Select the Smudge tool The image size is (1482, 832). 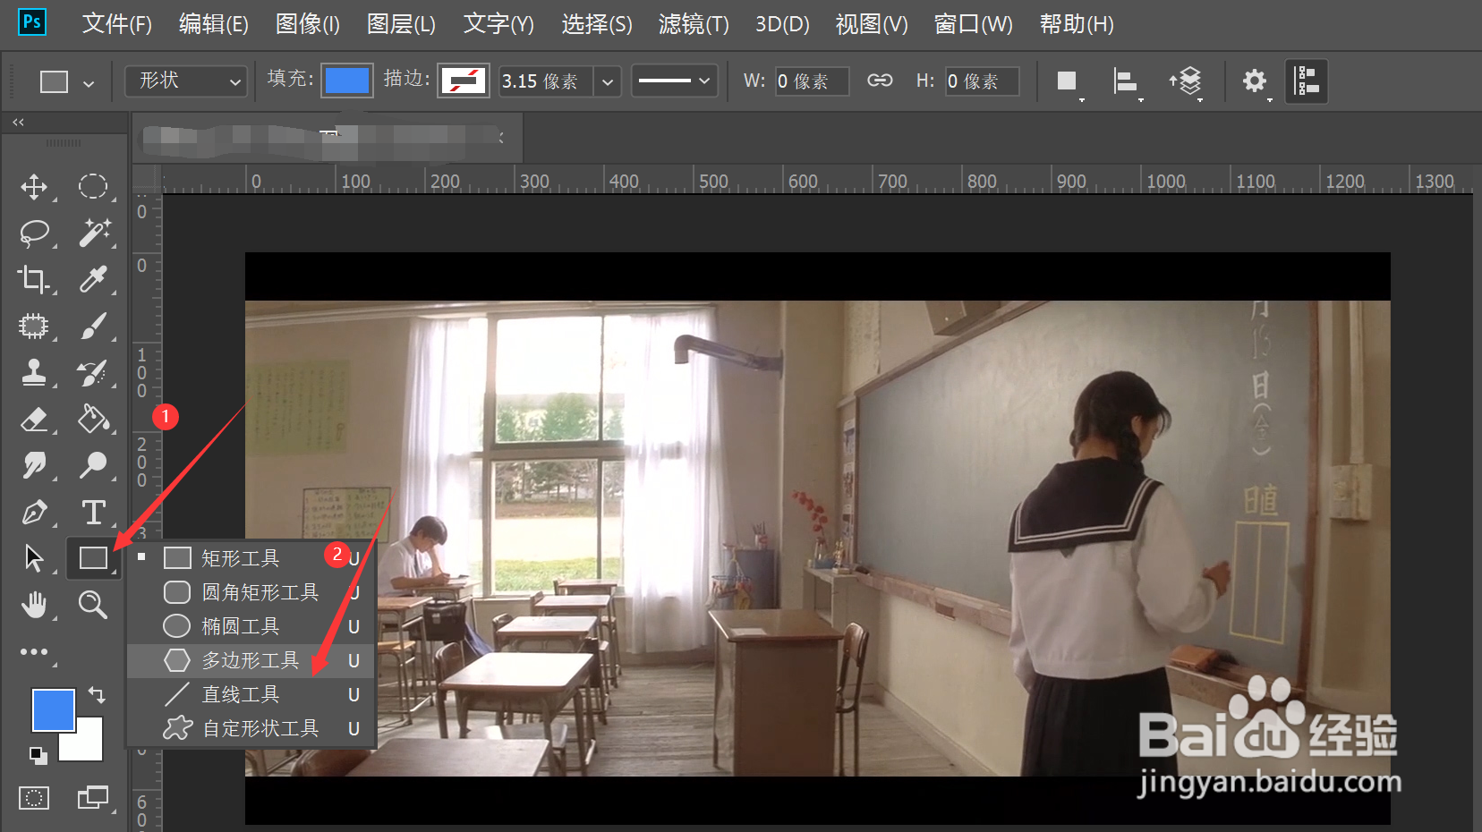(x=34, y=465)
